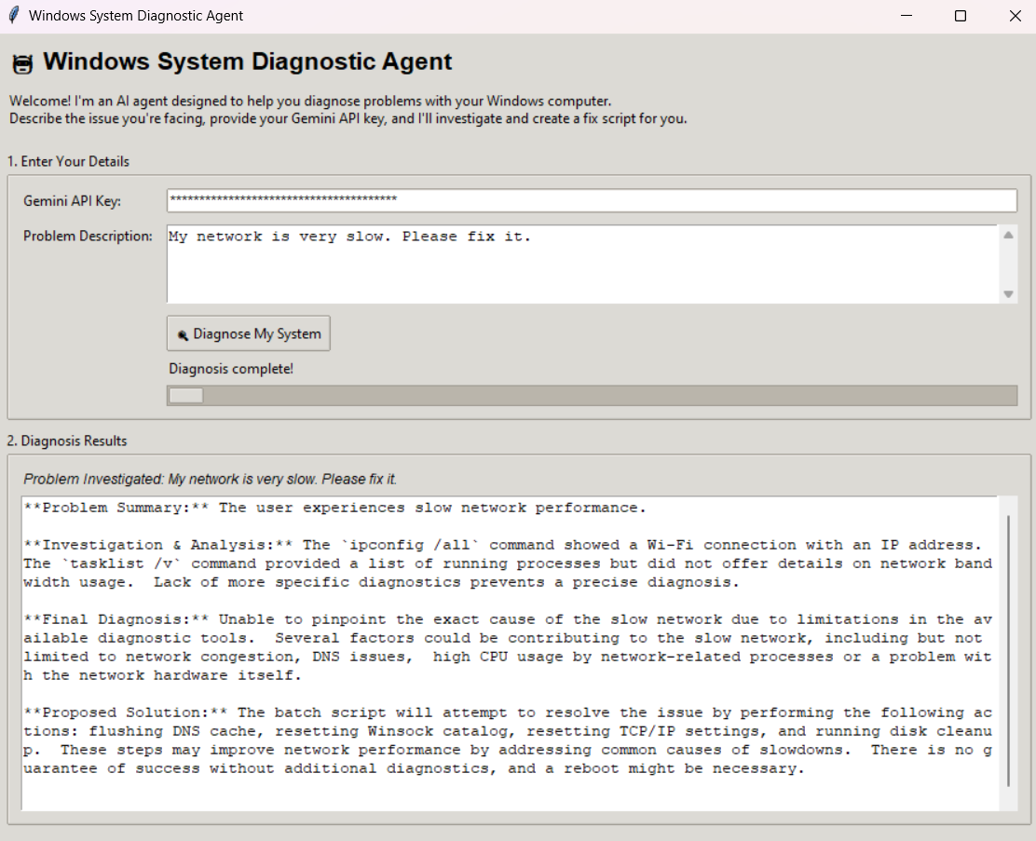Click inside the Problem Description text box

583,264
